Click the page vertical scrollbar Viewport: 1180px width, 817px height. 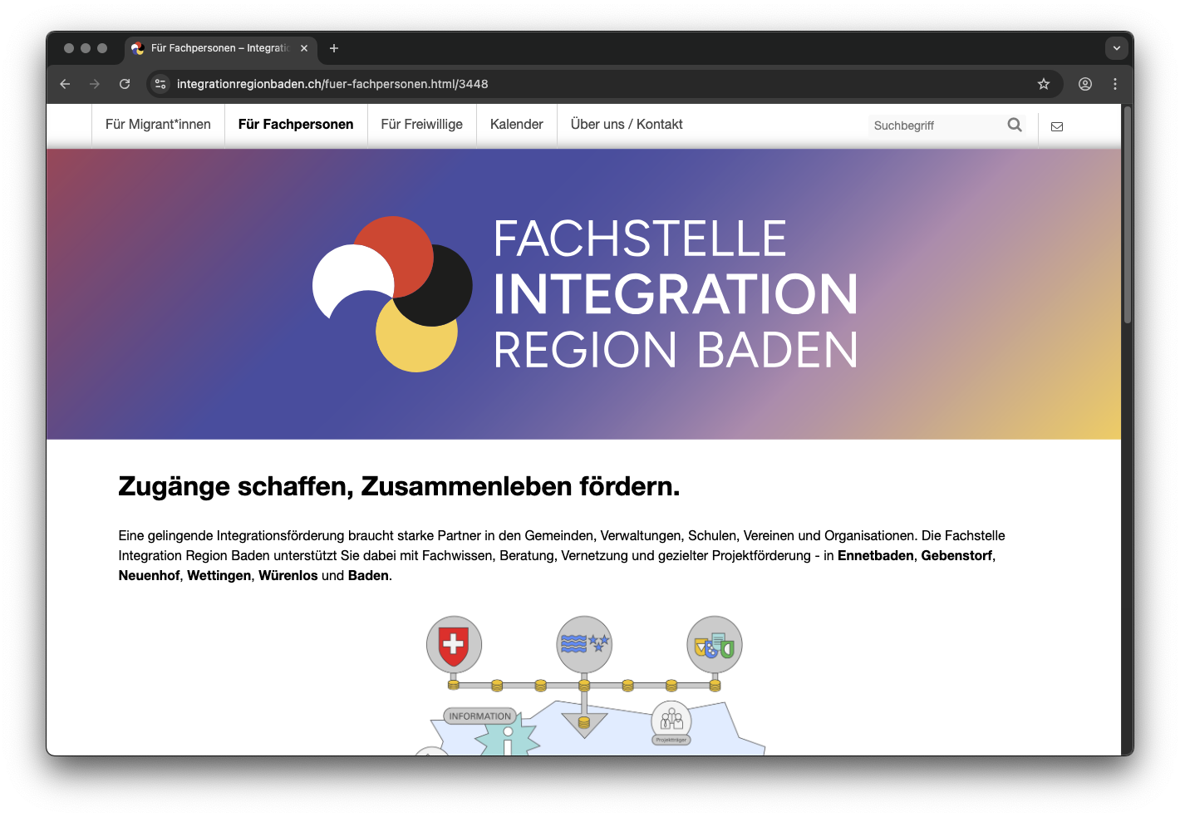pyautogui.click(x=1127, y=216)
